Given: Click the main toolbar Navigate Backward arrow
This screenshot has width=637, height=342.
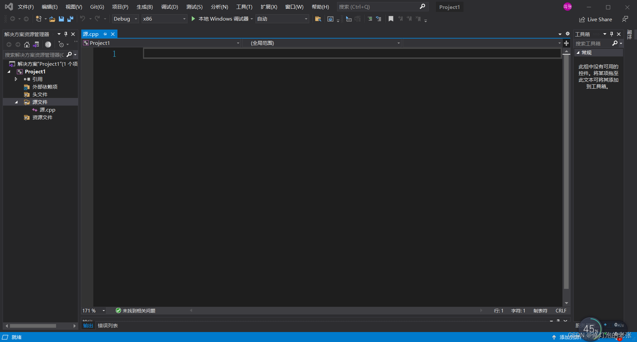Looking at the screenshot, I should point(13,19).
